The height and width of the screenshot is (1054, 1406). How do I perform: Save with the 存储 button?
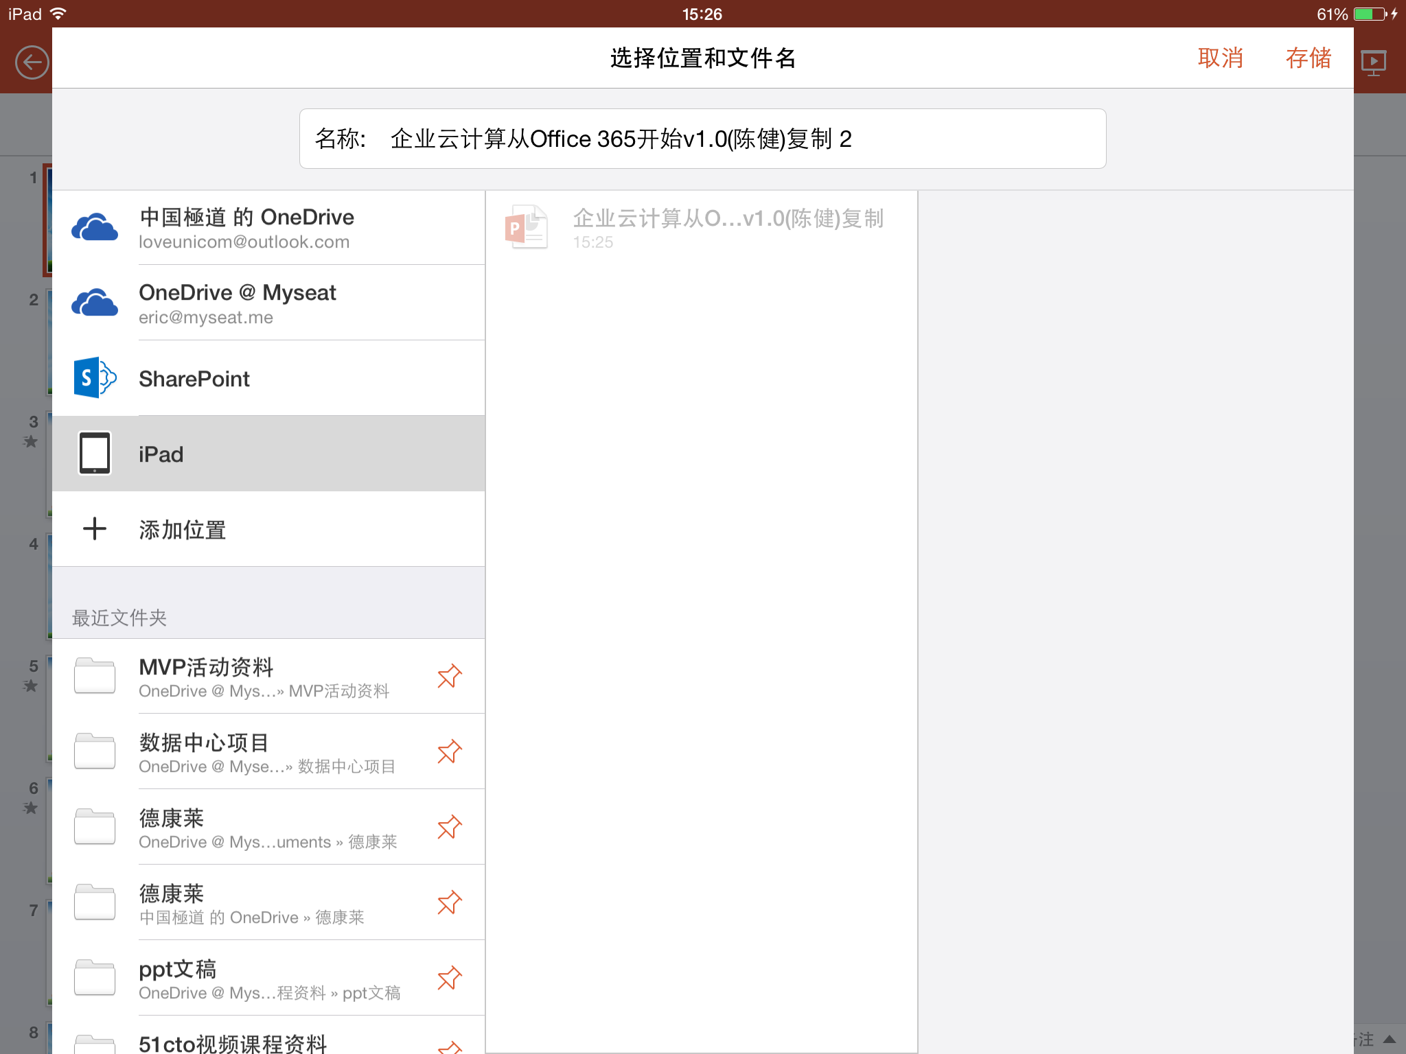click(x=1308, y=58)
